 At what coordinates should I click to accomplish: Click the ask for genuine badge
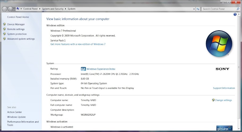tap(224, 128)
